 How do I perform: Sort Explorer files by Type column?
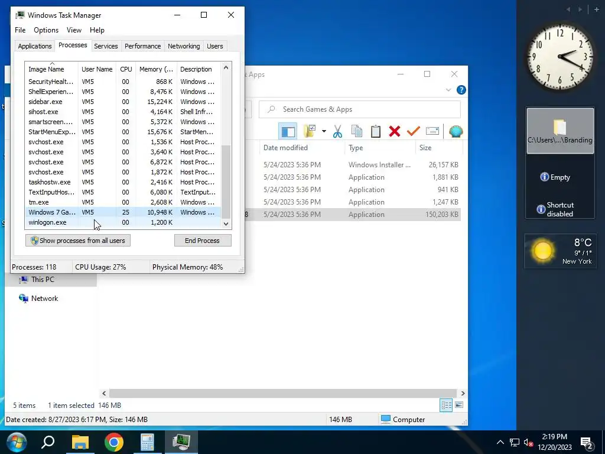pos(356,147)
